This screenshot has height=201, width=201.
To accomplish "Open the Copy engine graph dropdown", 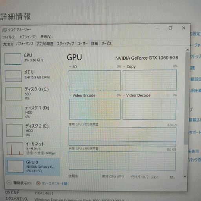I will pyautogui.click(x=124, y=66).
